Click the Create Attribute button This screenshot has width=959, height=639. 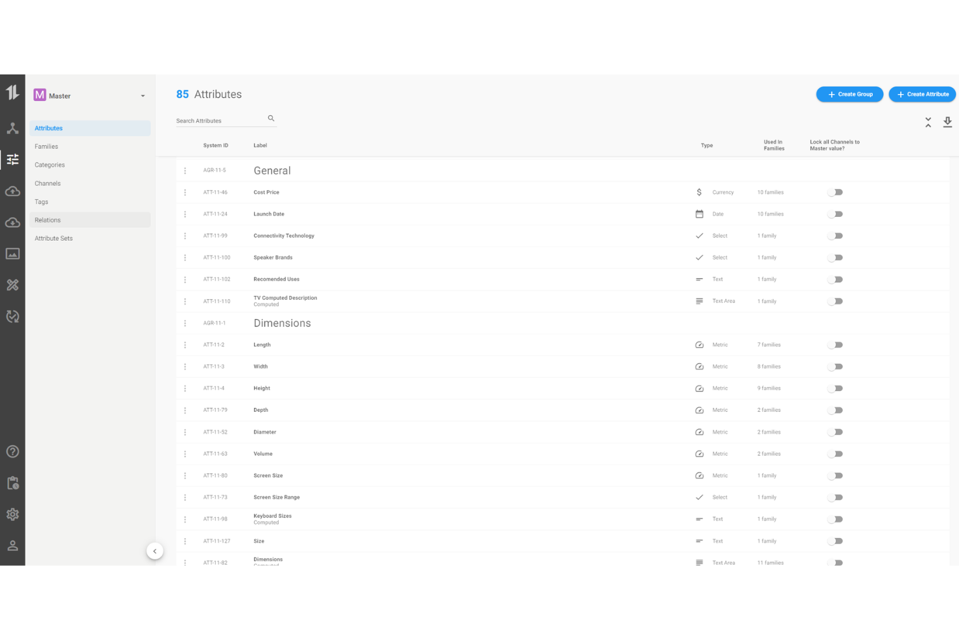pos(922,94)
